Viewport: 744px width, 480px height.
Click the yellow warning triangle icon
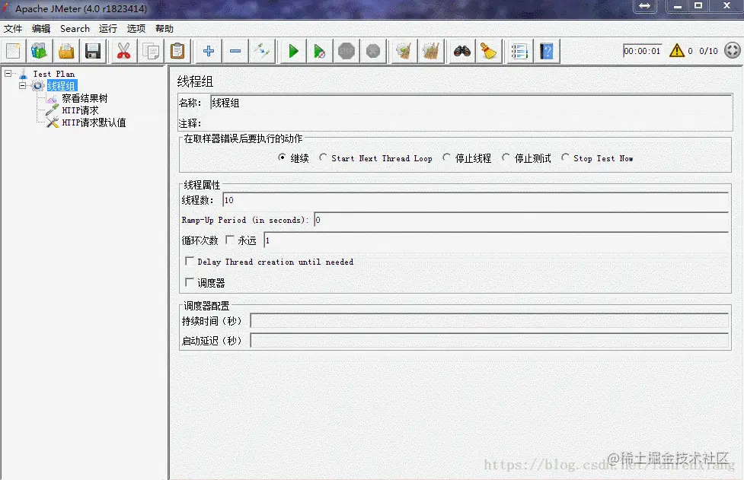click(677, 50)
